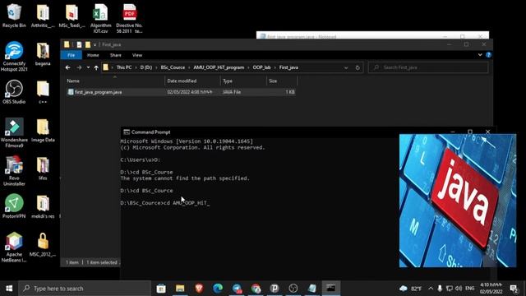Viewport: 526px width, 296px height.
Task: Switch to the Command Prompt taskbar button
Action: click(331, 289)
